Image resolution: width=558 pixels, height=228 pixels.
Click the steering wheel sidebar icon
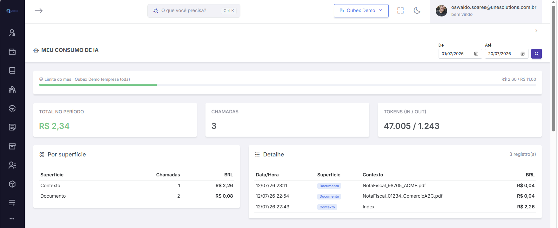pos(12,108)
